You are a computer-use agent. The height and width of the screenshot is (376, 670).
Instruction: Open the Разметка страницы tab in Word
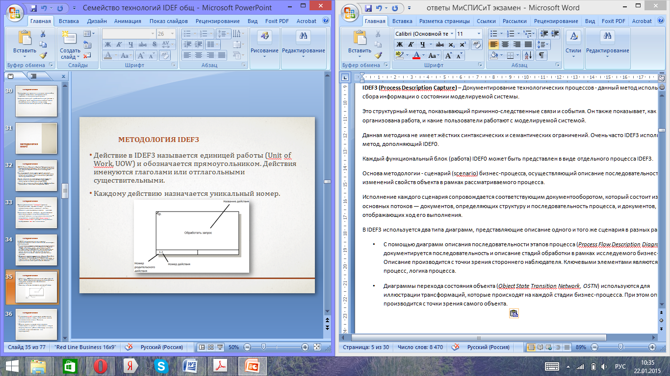(444, 21)
